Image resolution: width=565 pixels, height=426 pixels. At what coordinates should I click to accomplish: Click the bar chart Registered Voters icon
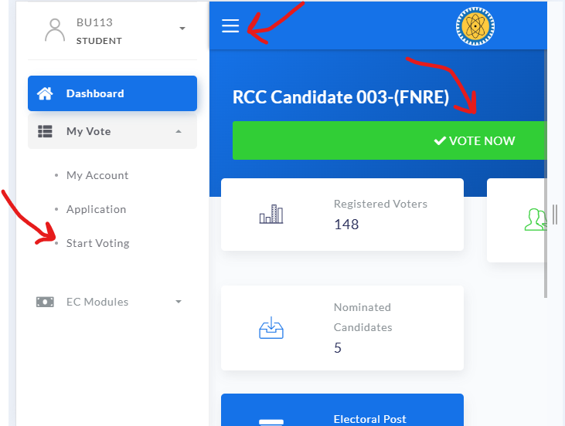(x=271, y=215)
